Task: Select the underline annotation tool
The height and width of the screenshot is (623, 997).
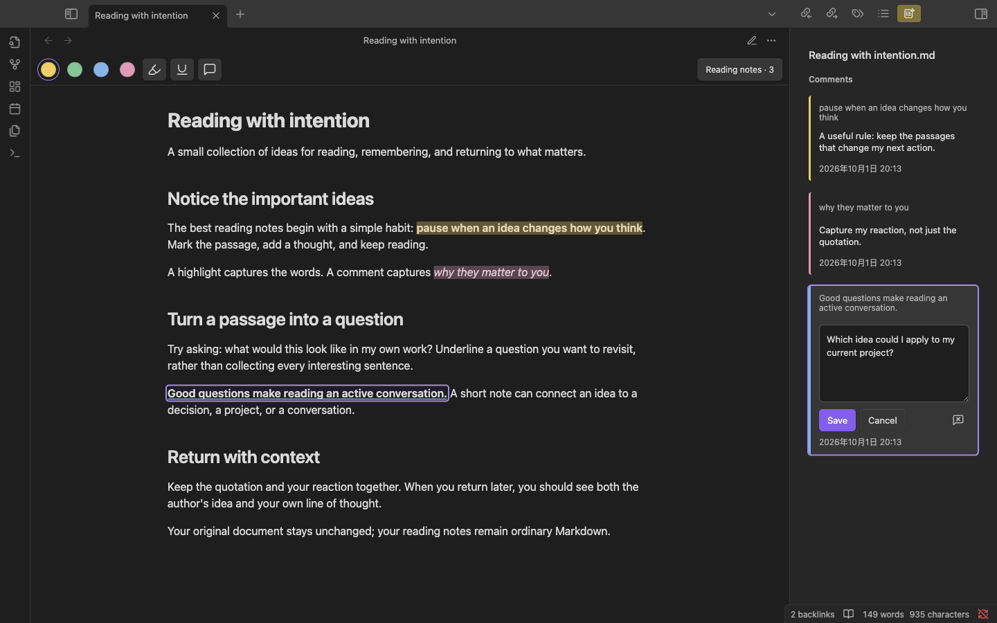Action: click(x=182, y=69)
